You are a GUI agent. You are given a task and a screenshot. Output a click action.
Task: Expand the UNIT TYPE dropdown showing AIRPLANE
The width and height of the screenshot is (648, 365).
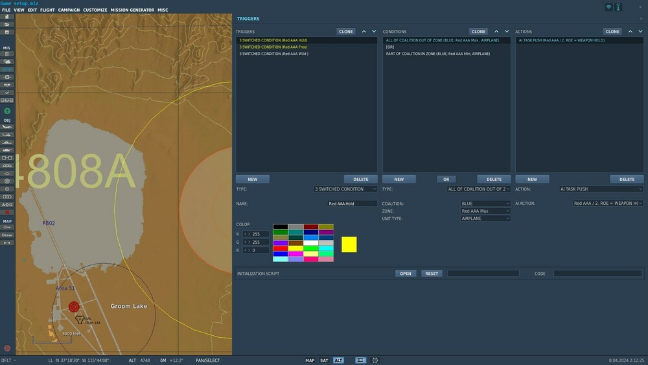click(x=485, y=218)
